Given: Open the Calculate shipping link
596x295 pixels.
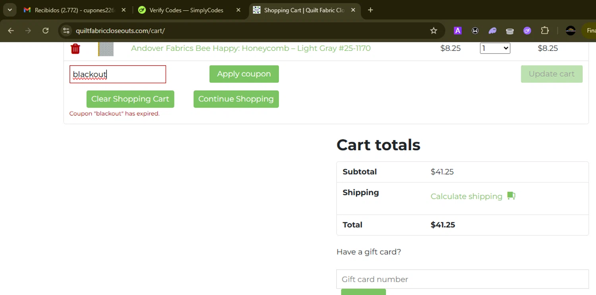Looking at the screenshot, I should tap(466, 196).
